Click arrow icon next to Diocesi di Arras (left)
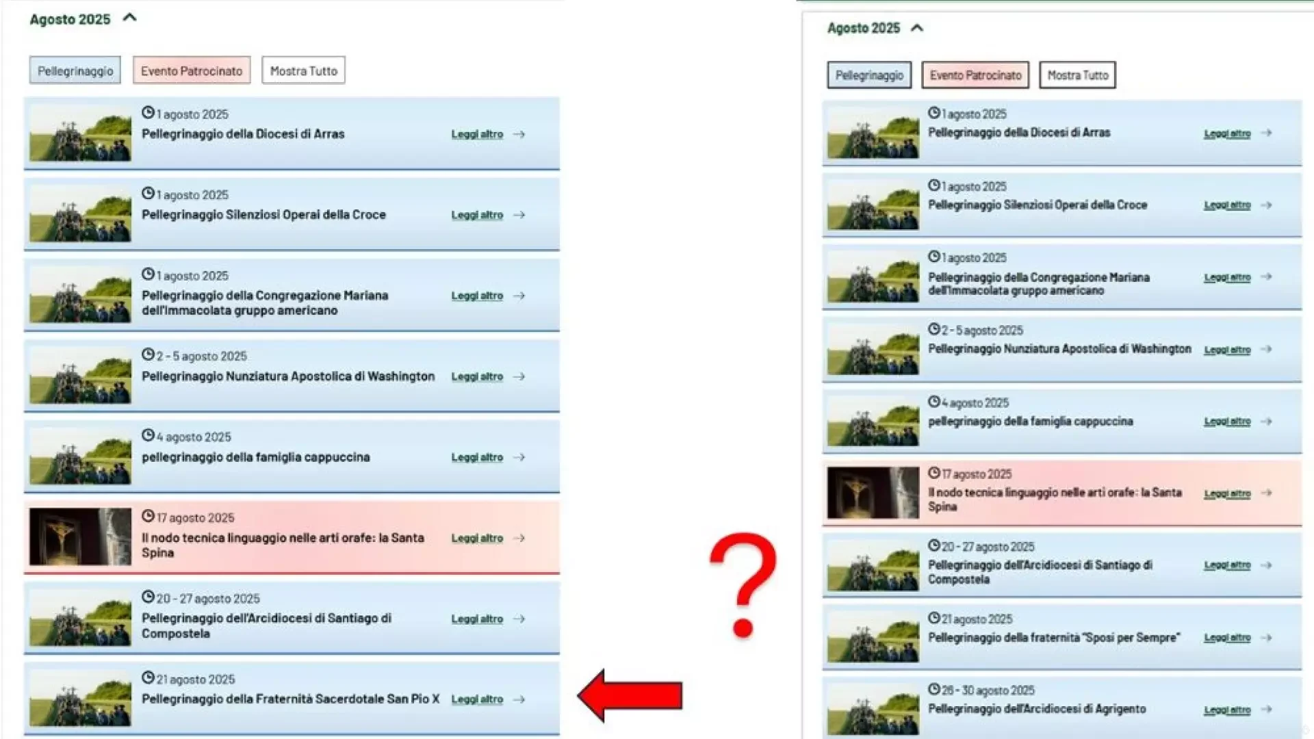This screenshot has width=1314, height=739. tap(519, 135)
